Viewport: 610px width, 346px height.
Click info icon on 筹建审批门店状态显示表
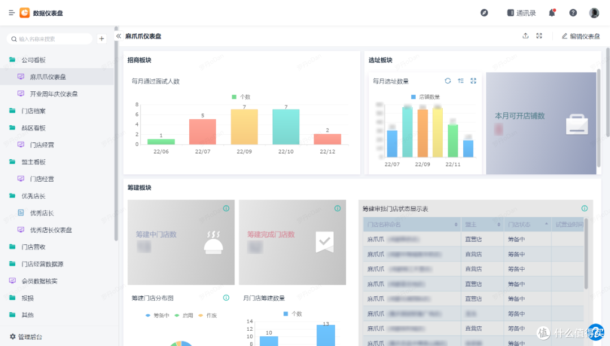585,208
